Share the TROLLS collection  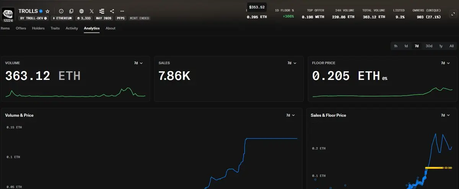click(x=112, y=11)
